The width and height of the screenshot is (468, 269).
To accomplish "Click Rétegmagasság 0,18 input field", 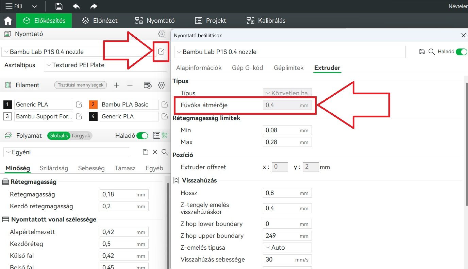I will coord(124,194).
